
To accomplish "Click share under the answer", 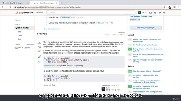I will (46, 85).
